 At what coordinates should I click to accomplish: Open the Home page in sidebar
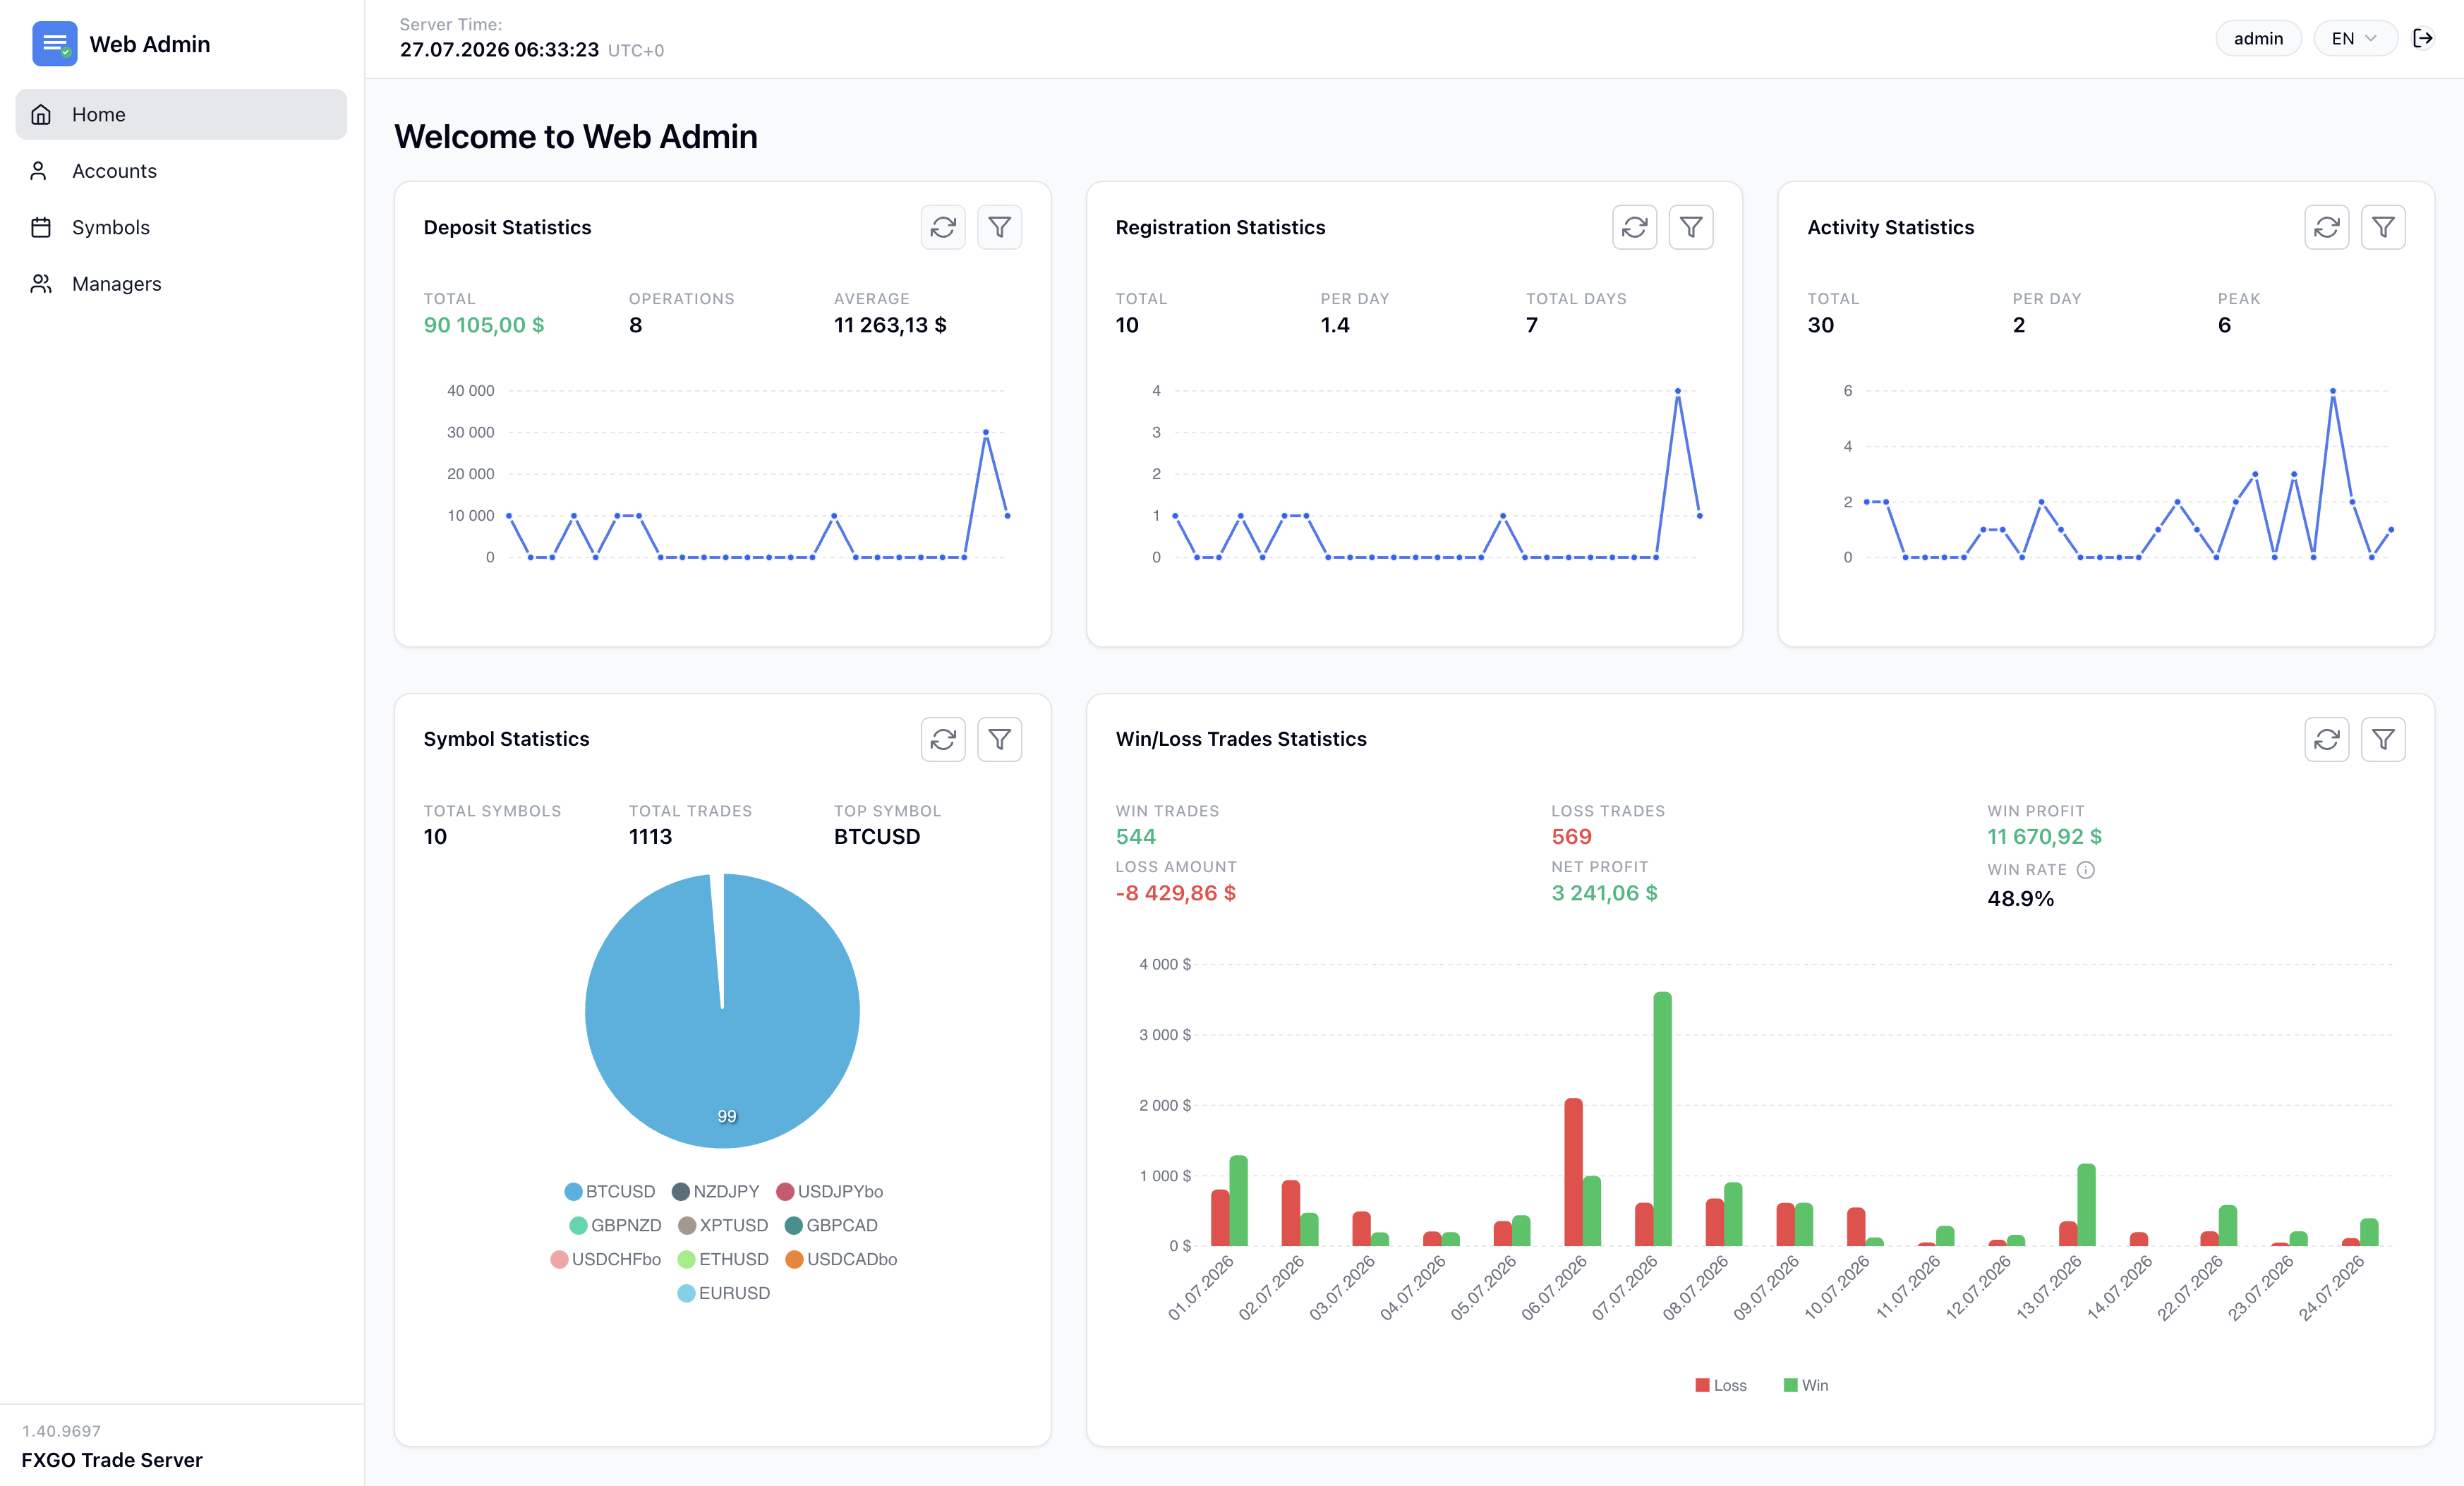coord(181,114)
